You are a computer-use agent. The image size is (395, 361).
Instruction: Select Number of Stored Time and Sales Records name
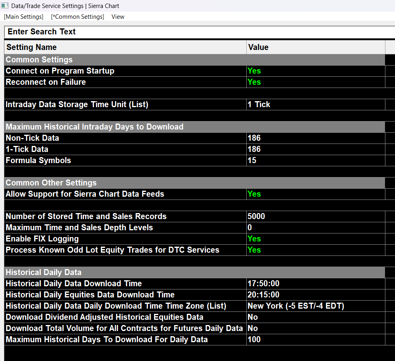click(x=126, y=216)
